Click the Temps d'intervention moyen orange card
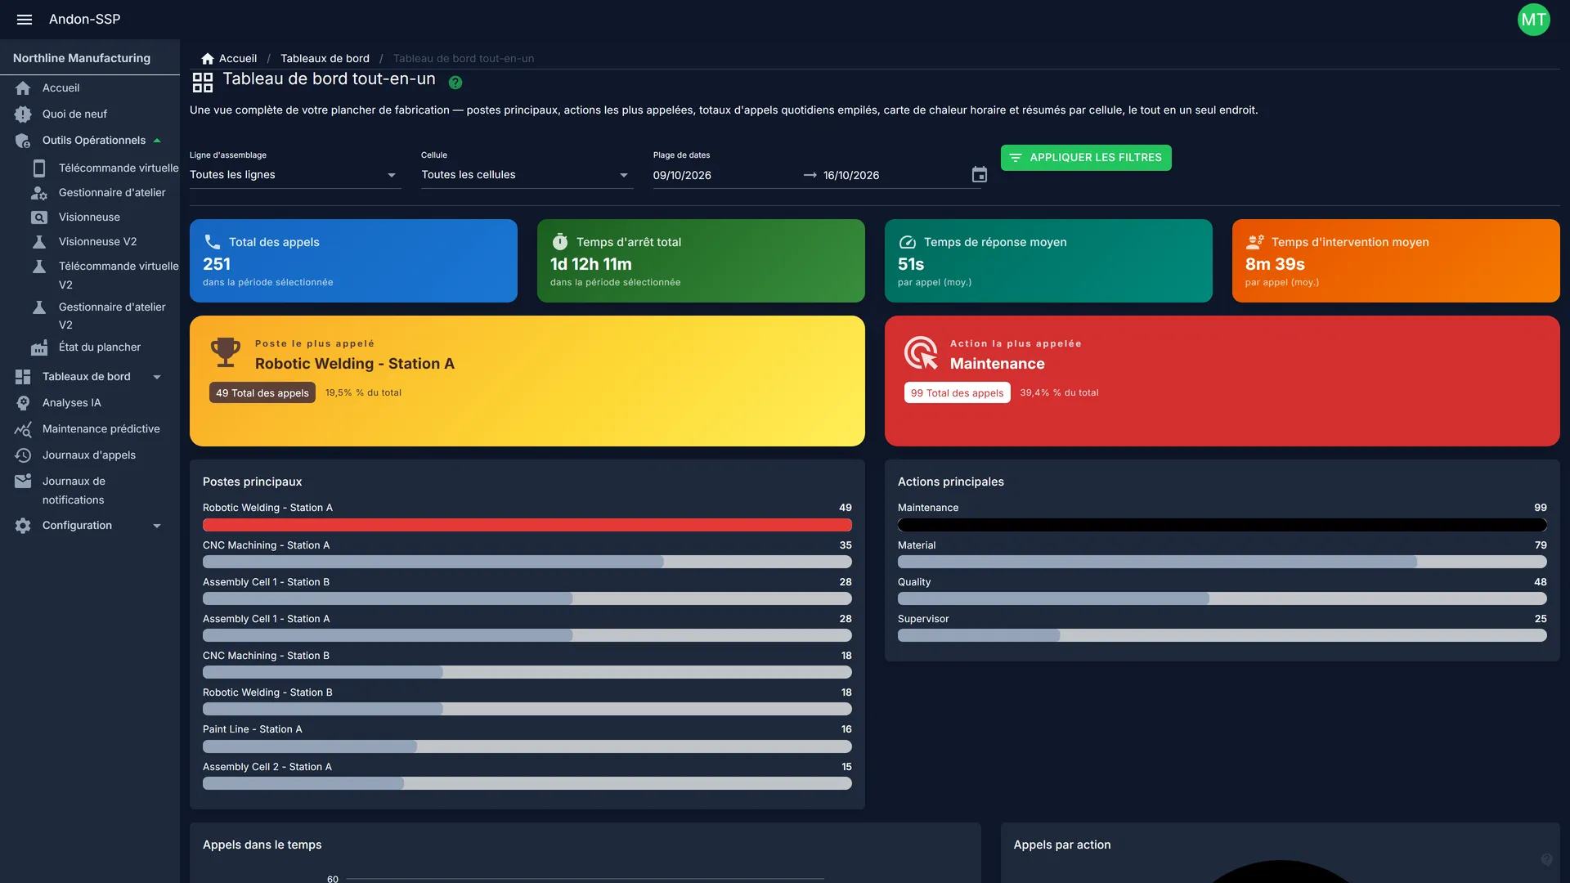Viewport: 1570px width, 883px height. (x=1396, y=261)
